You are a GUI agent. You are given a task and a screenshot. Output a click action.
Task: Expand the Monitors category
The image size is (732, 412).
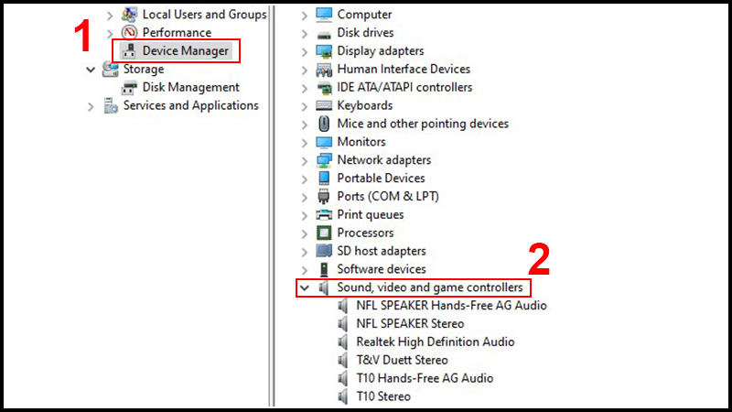pos(305,142)
